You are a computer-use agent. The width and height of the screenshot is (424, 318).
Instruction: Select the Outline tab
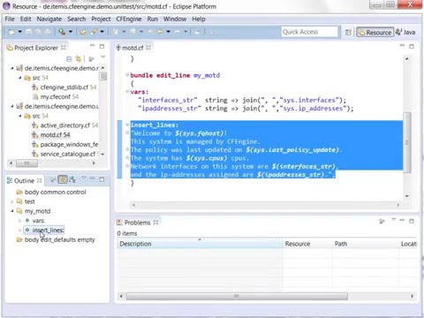(x=25, y=180)
